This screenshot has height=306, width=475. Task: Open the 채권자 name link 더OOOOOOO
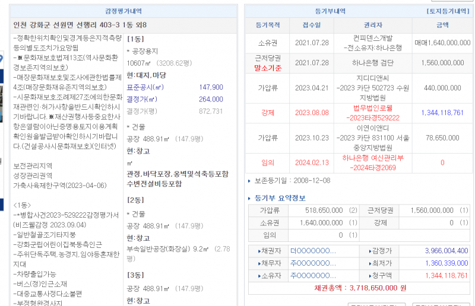click(x=313, y=251)
